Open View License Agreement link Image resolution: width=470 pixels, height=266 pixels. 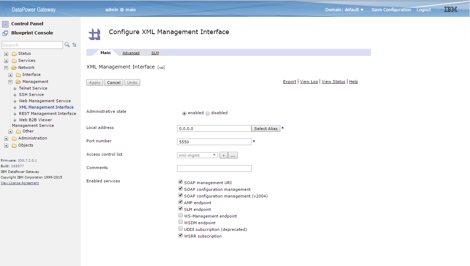[20, 183]
